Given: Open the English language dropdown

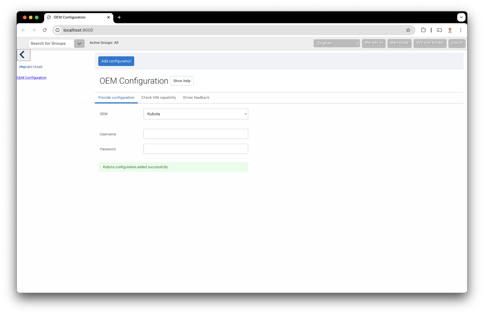Looking at the screenshot, I should tap(337, 43).
